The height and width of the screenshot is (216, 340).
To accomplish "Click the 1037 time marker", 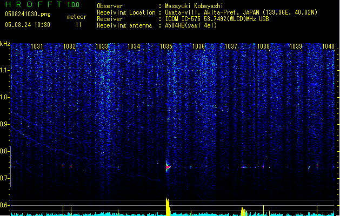I will tap(231, 46).
